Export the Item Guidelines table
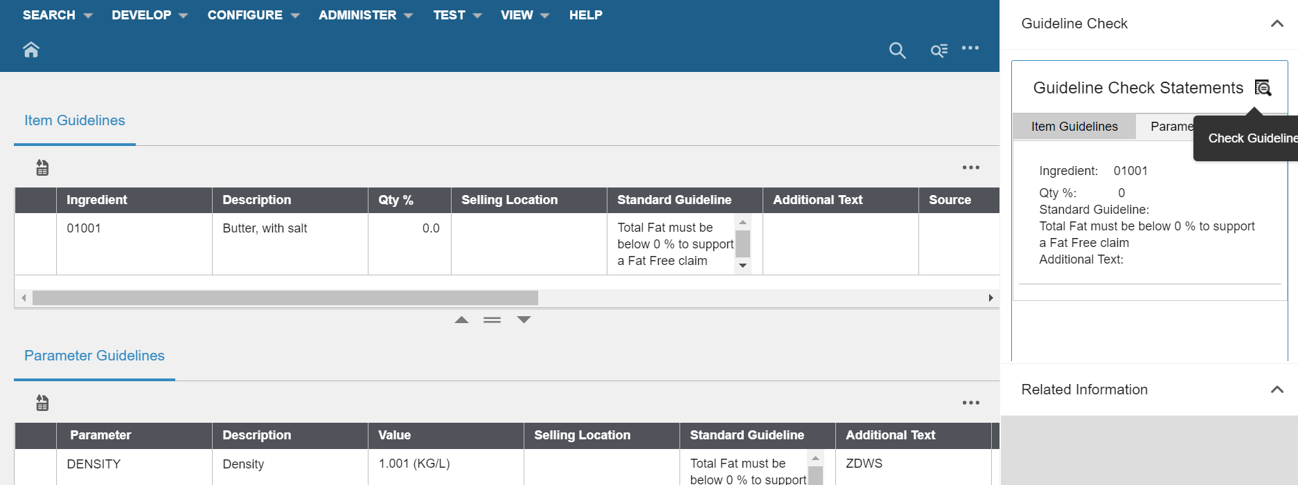Screen dimensions: 1298x485 42,167
